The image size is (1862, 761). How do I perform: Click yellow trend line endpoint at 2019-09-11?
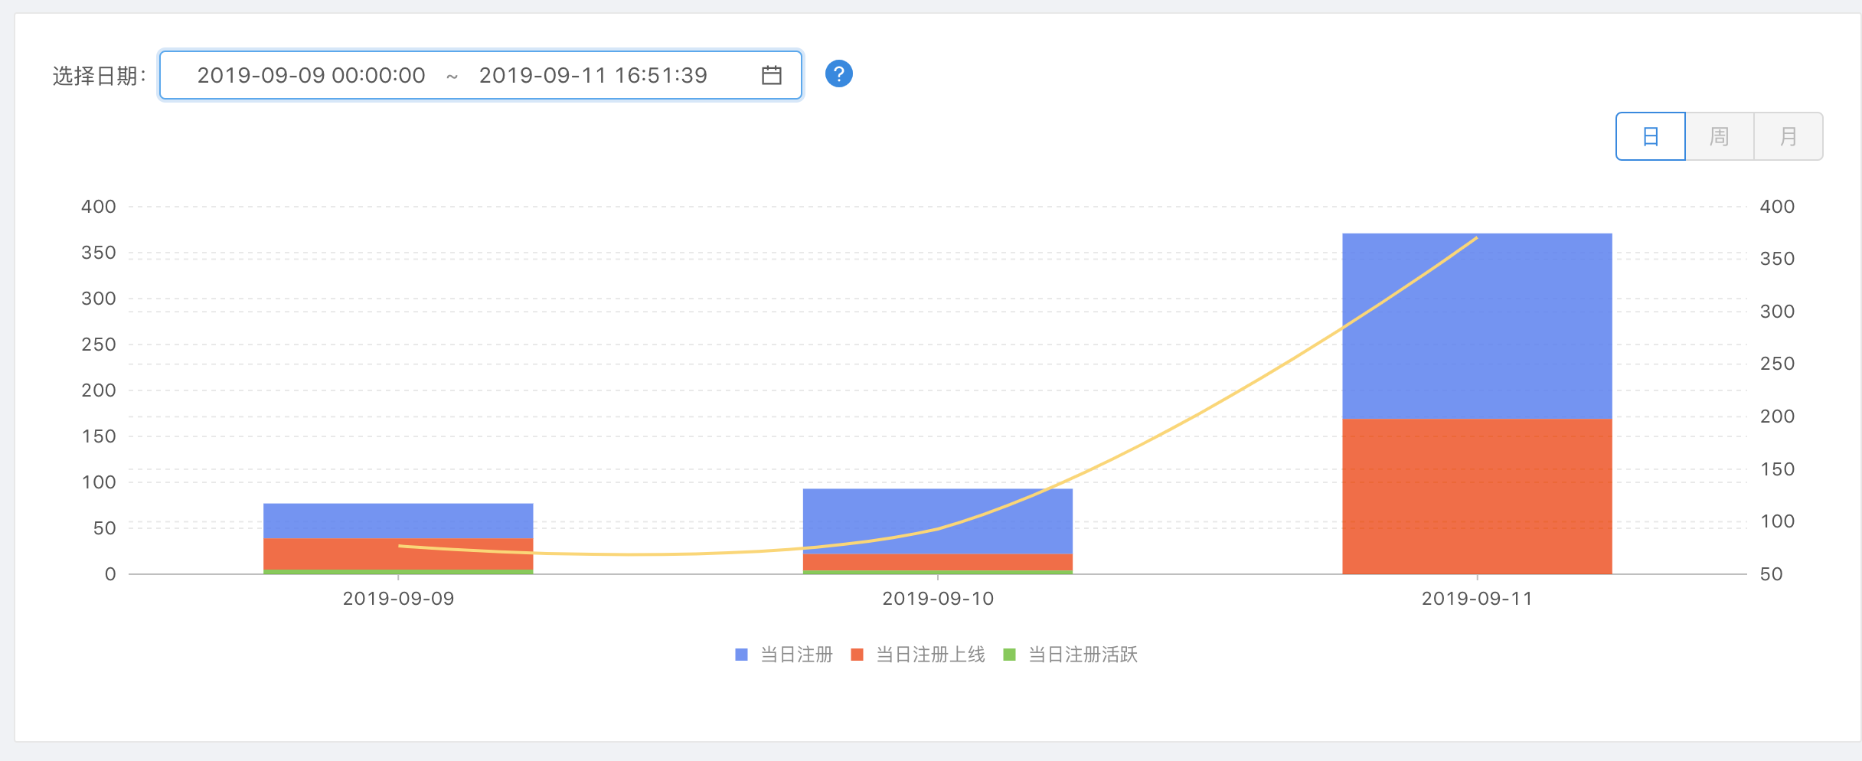click(x=1476, y=238)
